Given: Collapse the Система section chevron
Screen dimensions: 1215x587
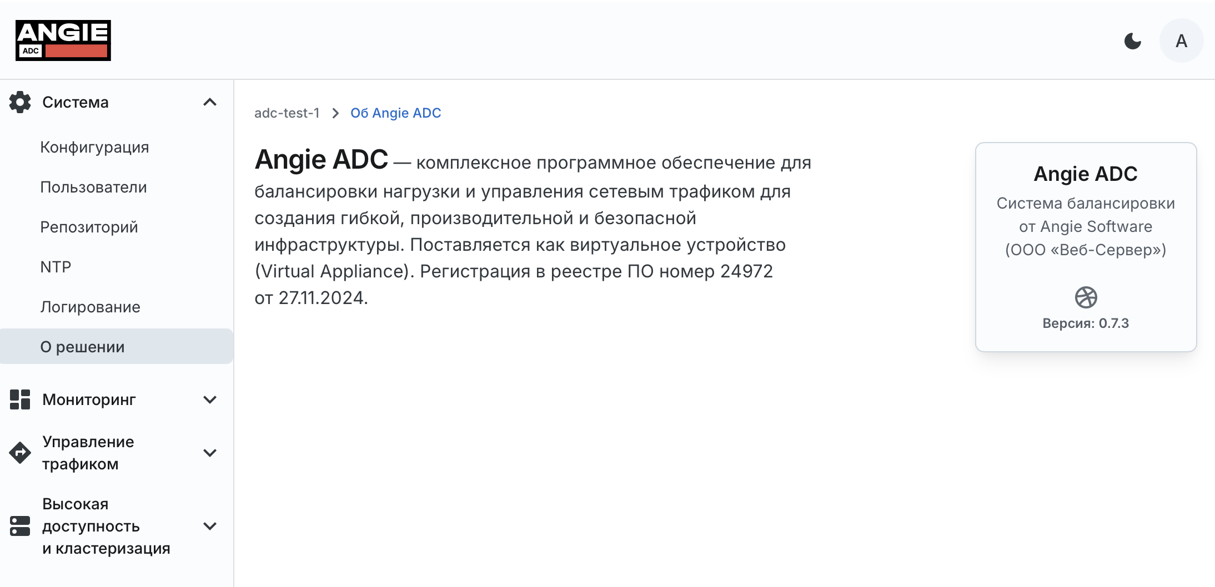Looking at the screenshot, I should [210, 102].
